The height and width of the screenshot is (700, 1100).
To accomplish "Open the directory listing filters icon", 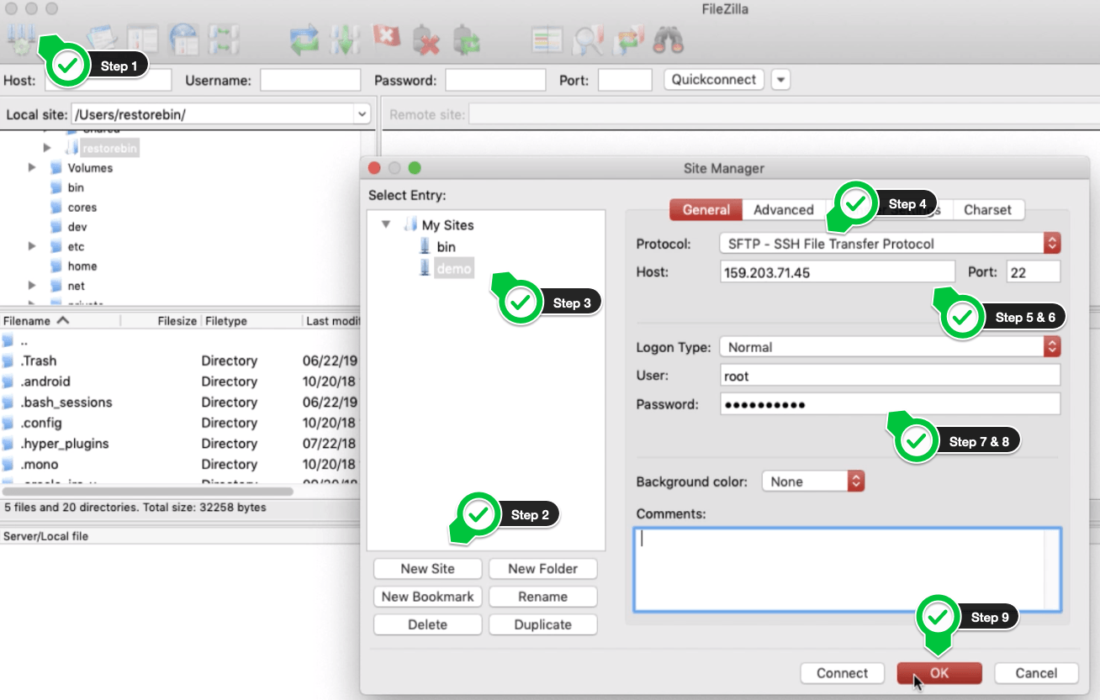I will tap(547, 39).
